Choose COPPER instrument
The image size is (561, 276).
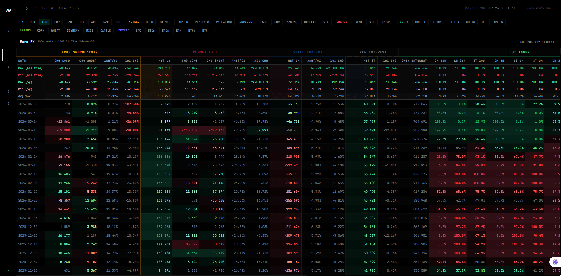click(x=183, y=22)
